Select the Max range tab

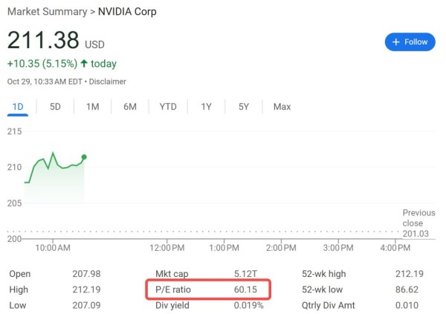point(282,107)
